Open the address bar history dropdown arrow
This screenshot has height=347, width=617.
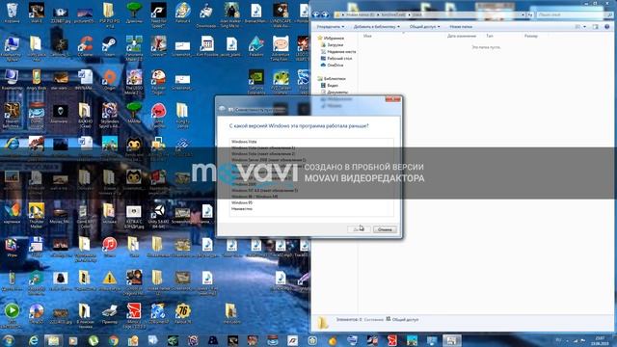523,14
